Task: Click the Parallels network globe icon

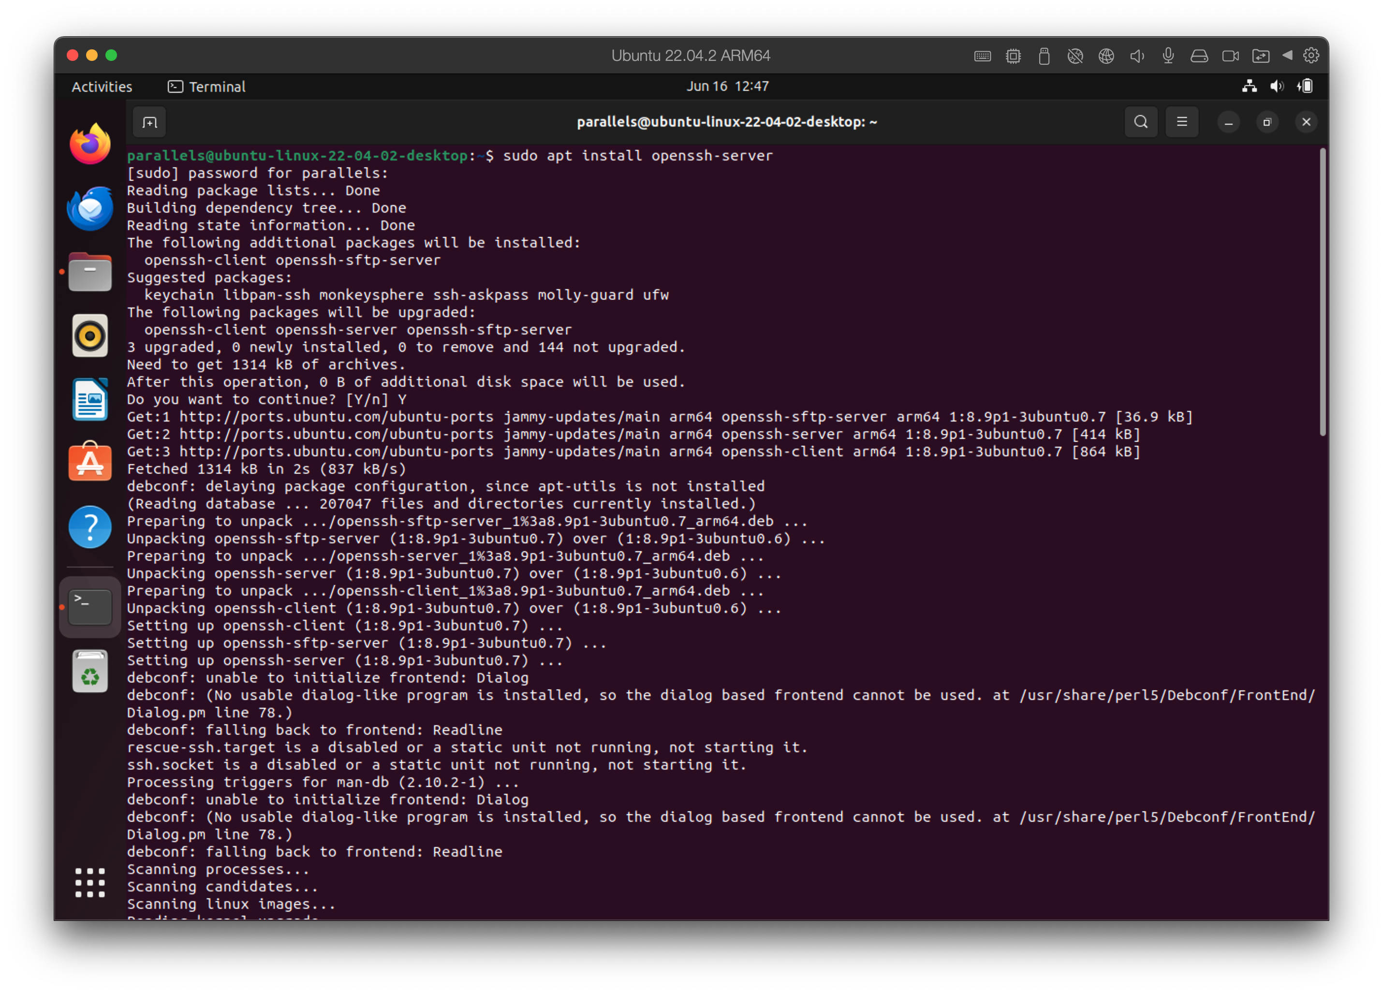Action: (1106, 56)
